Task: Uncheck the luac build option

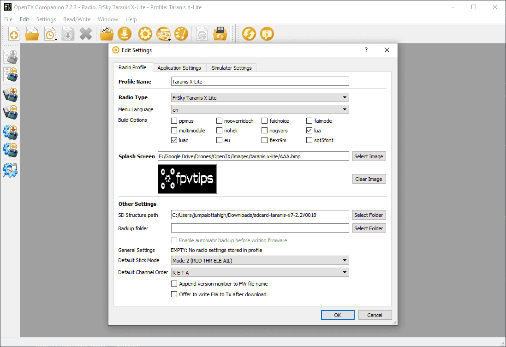Action: [174, 140]
